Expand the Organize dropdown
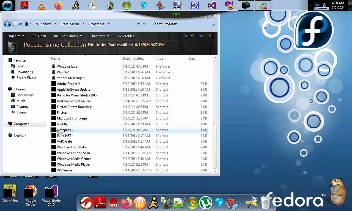Screen dimensions: 352x211 click(16, 36)
